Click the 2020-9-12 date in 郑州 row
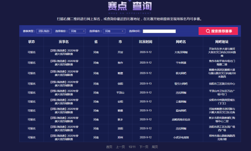 tap(146, 138)
